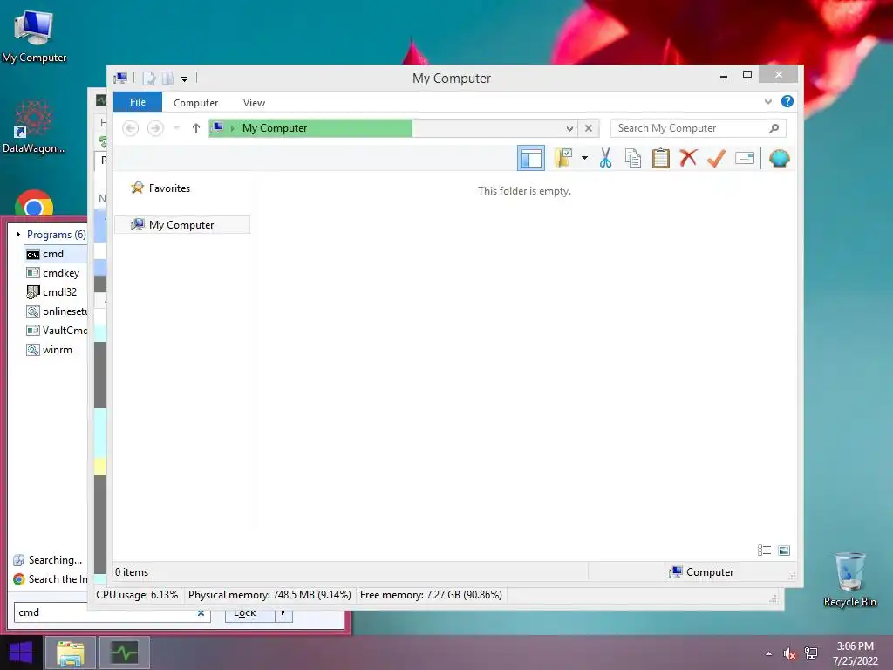Image resolution: width=893 pixels, height=670 pixels.
Task: Click the muted volume tray icon
Action: point(789,653)
